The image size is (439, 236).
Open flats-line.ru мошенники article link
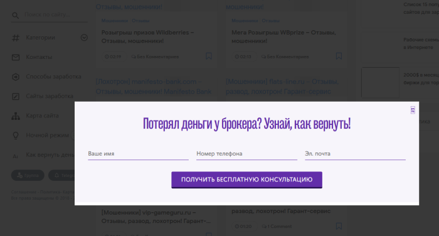282,87
